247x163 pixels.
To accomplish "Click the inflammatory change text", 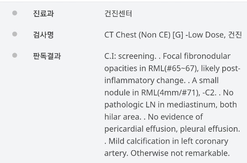I will pos(145,81).
